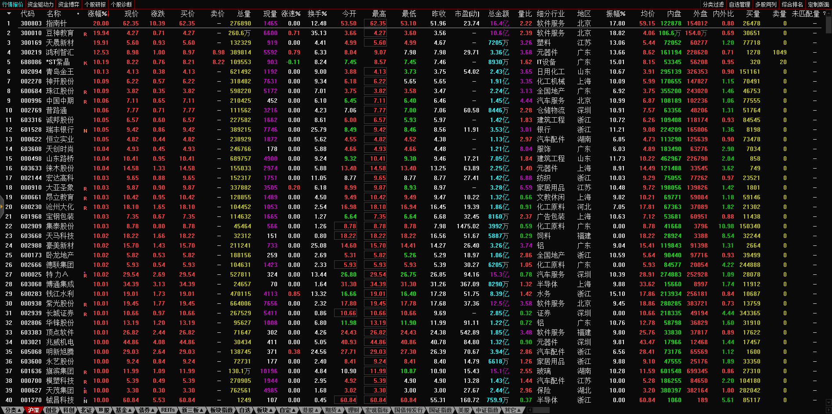Viewport: 832px width, 414px height.
Task: Click the 综合排名 button
Action: coord(792,4)
